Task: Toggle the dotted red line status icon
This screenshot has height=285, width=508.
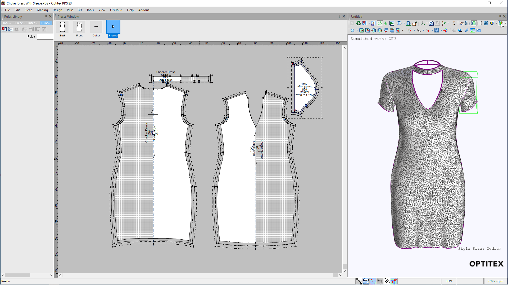Action: 373,281
